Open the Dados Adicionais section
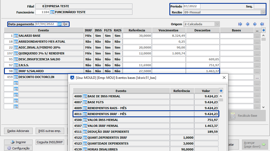The height and width of the screenshot is (151, 270). pos(18,131)
